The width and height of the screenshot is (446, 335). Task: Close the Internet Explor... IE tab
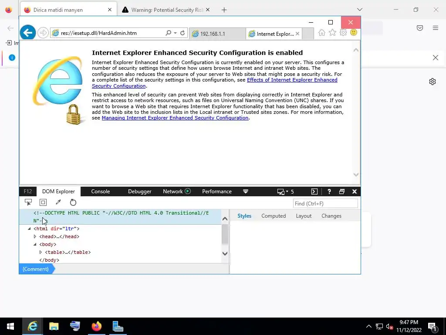tap(297, 34)
